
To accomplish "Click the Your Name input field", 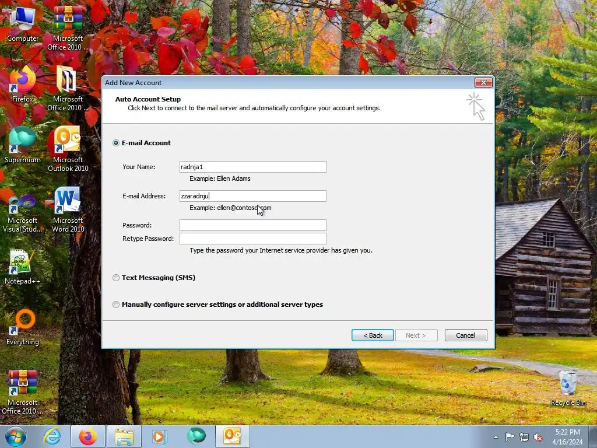I will [x=253, y=167].
